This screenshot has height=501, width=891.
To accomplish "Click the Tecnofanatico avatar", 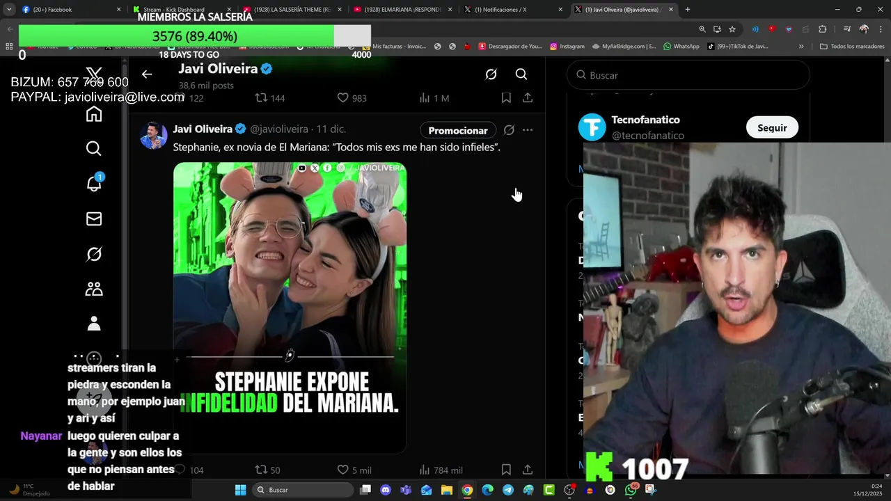I will click(x=592, y=127).
